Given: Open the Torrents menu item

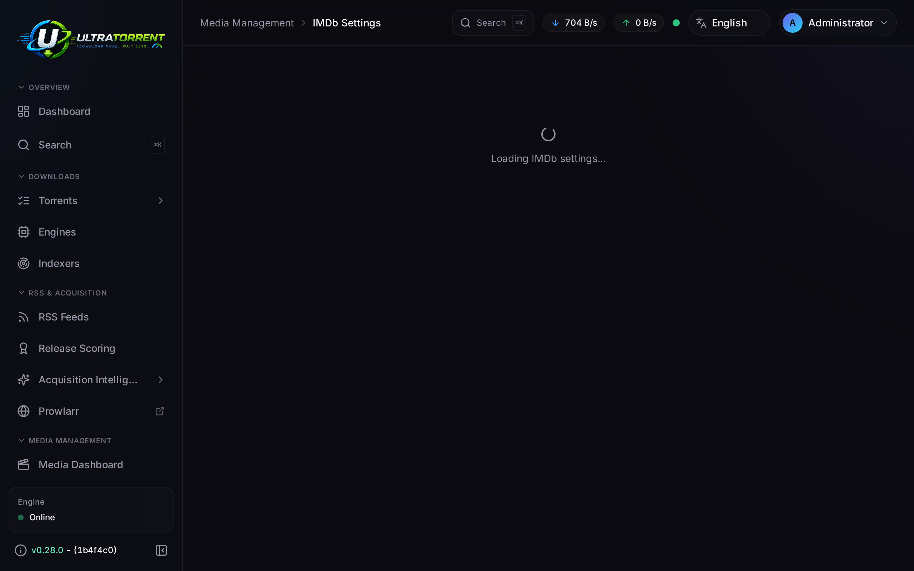Looking at the screenshot, I should (91, 201).
